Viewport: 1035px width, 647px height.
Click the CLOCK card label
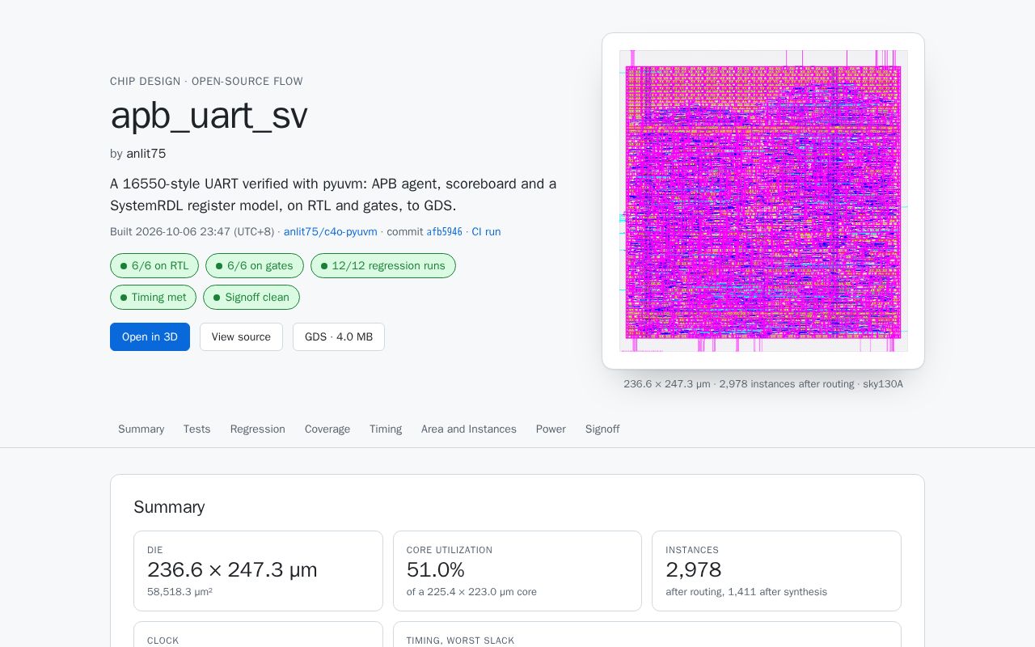163,641
